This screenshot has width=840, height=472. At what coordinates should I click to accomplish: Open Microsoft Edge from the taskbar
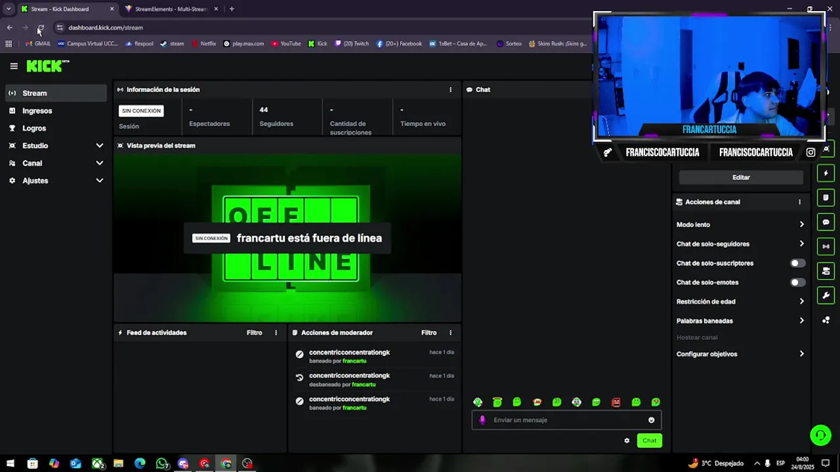[140, 463]
